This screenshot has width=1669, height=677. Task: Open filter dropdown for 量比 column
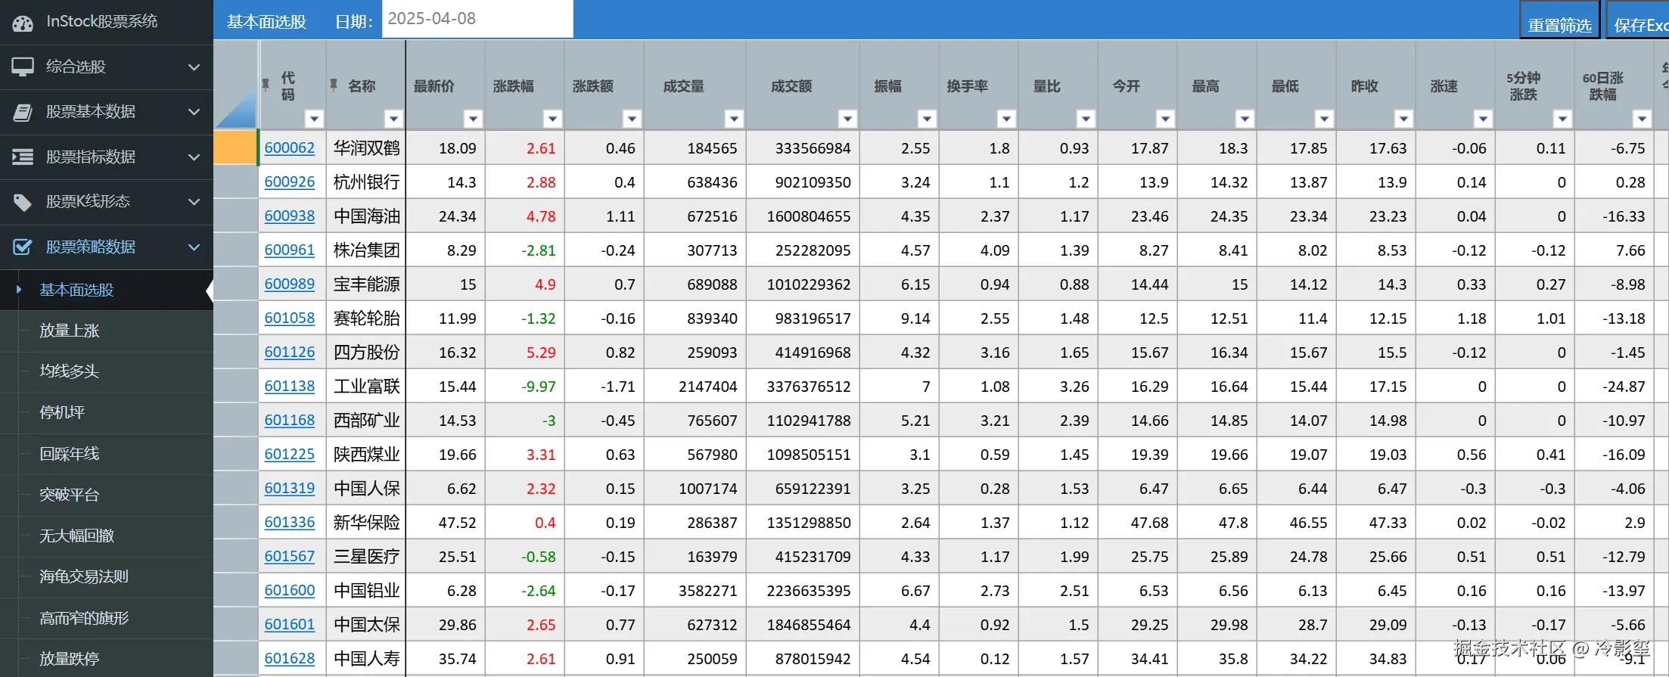pos(1086,119)
